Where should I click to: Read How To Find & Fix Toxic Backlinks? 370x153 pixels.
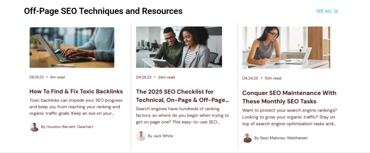tap(76, 91)
